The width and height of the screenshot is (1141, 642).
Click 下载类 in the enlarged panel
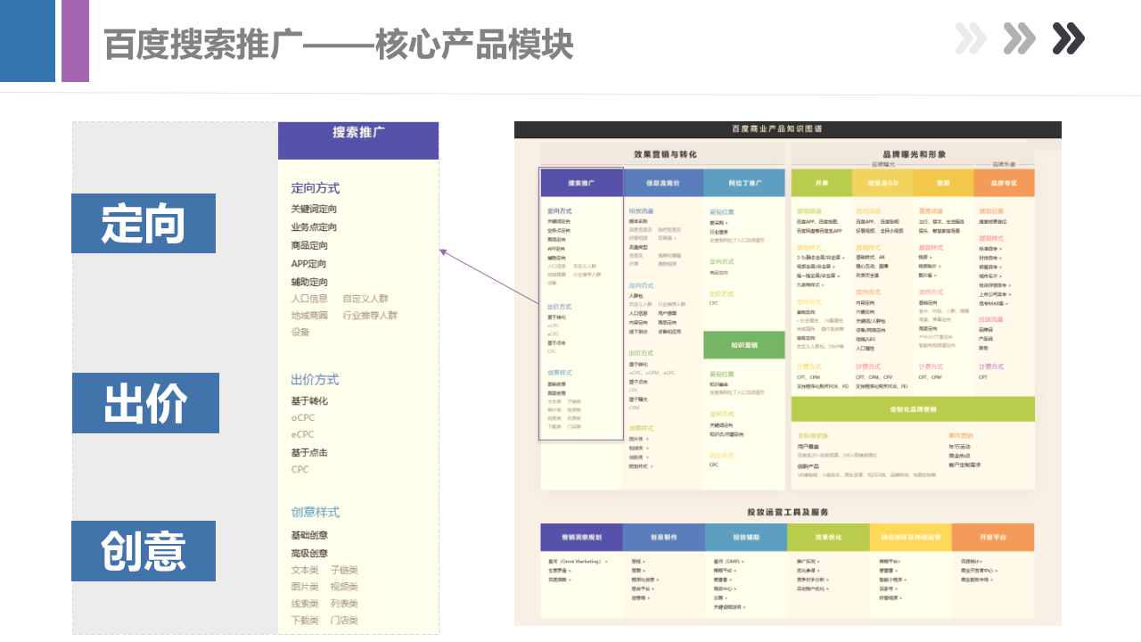[305, 621]
